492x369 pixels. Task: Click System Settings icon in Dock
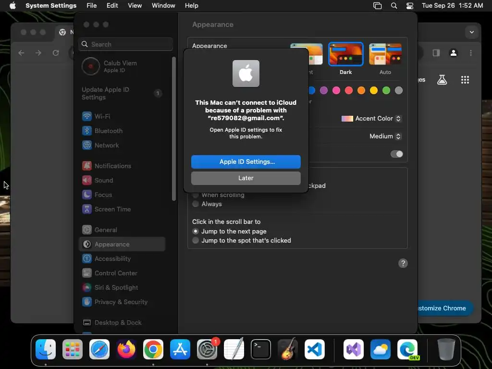(x=207, y=349)
